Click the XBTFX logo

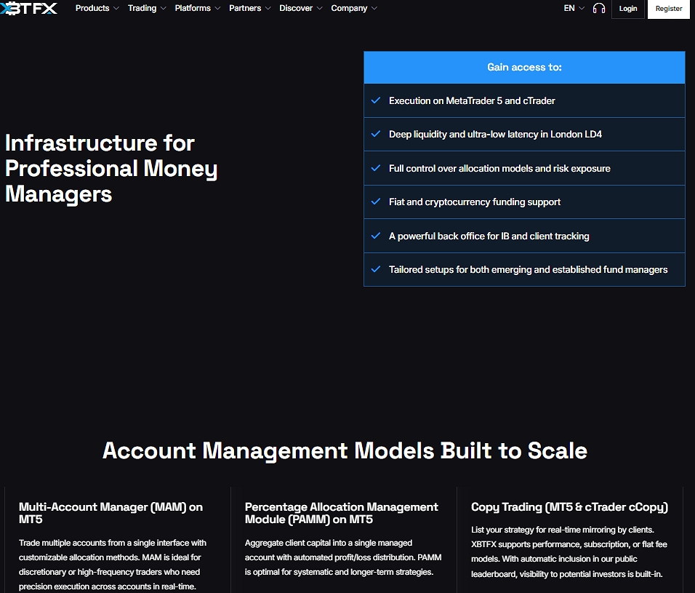(29, 9)
